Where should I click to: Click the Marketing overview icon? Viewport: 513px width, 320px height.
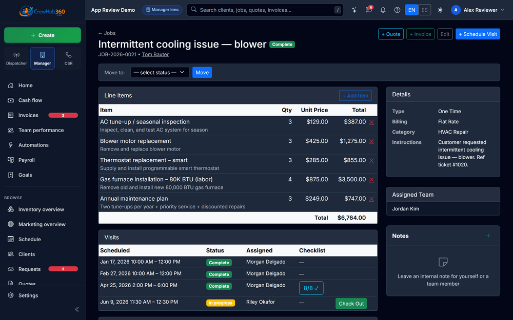pos(11,224)
